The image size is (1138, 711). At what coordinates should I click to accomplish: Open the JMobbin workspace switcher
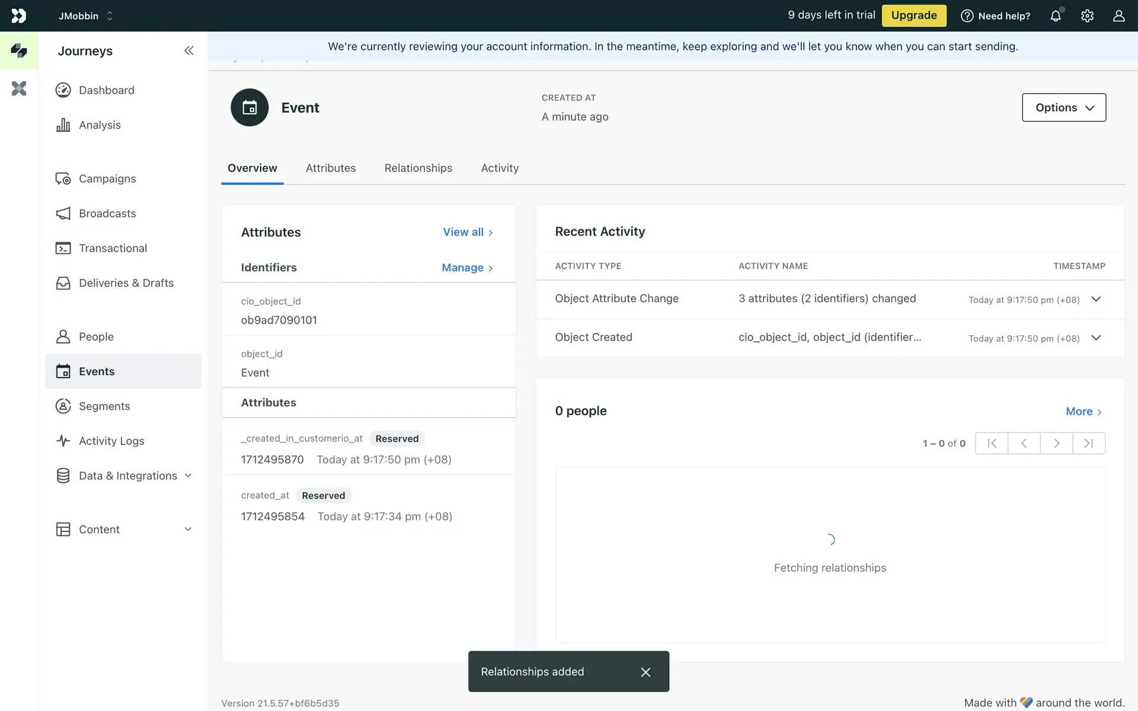(x=85, y=16)
